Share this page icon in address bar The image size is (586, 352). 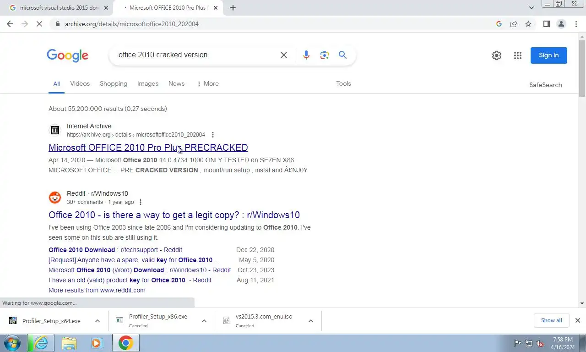514,24
